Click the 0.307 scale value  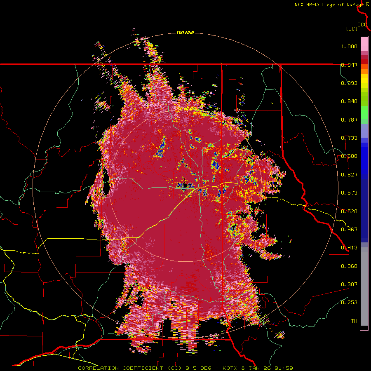(x=349, y=284)
